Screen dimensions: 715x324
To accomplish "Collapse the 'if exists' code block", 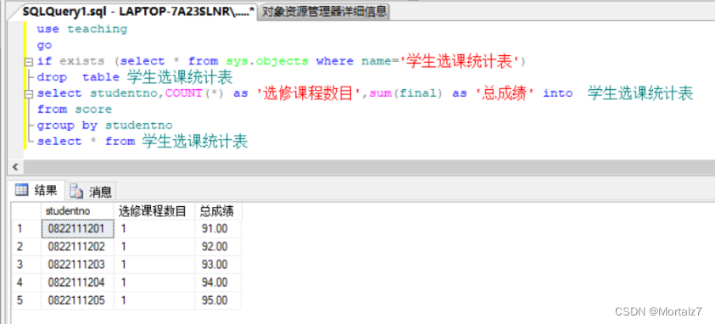I will (x=29, y=62).
